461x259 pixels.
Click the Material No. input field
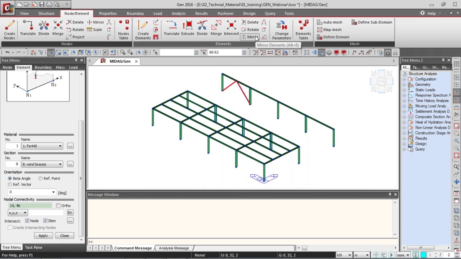click(13, 146)
